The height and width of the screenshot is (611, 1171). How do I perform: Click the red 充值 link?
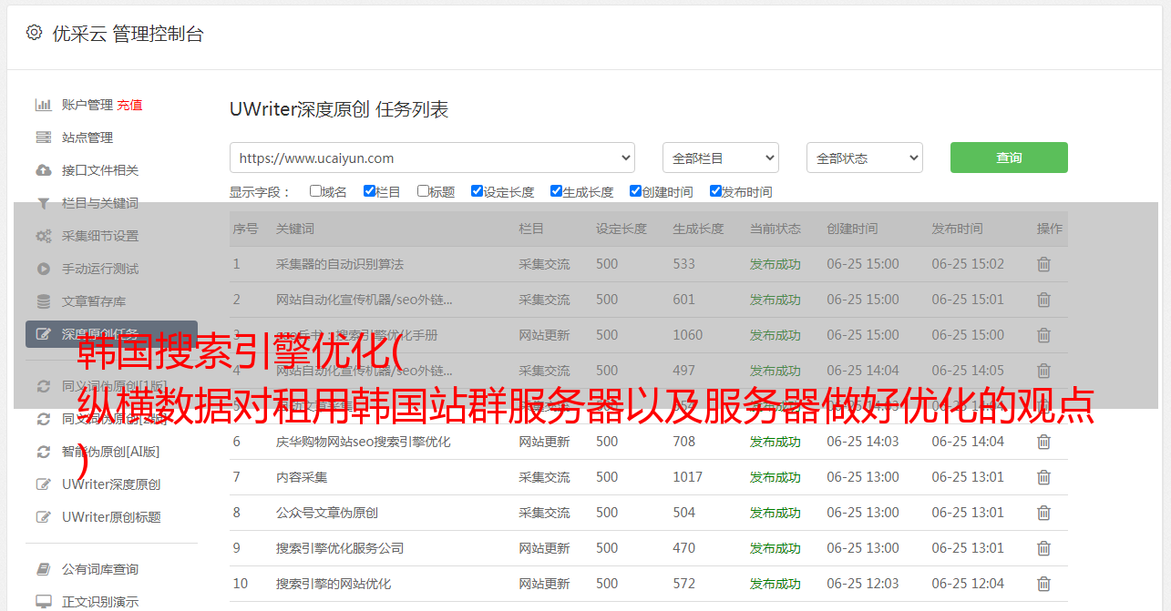(129, 105)
